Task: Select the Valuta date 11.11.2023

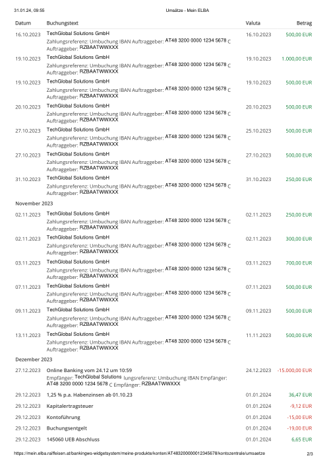Action: click(x=258, y=335)
